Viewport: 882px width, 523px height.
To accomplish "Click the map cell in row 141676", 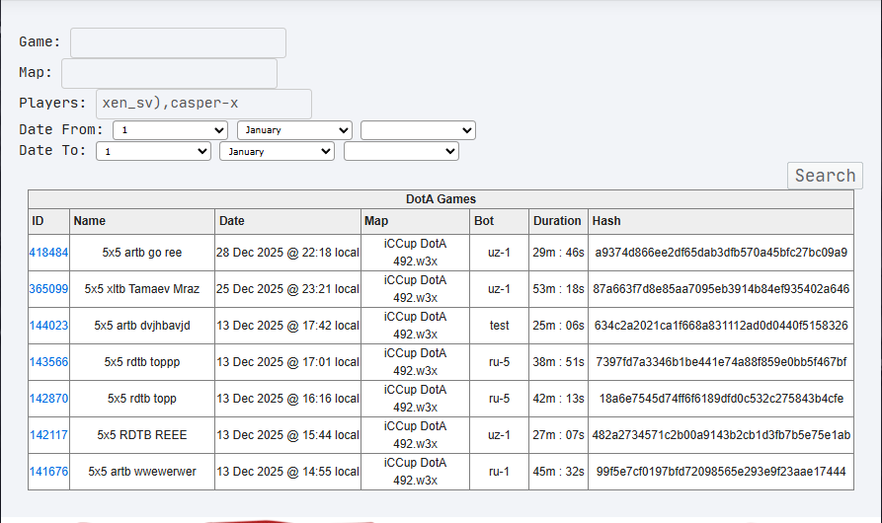I will pos(415,472).
